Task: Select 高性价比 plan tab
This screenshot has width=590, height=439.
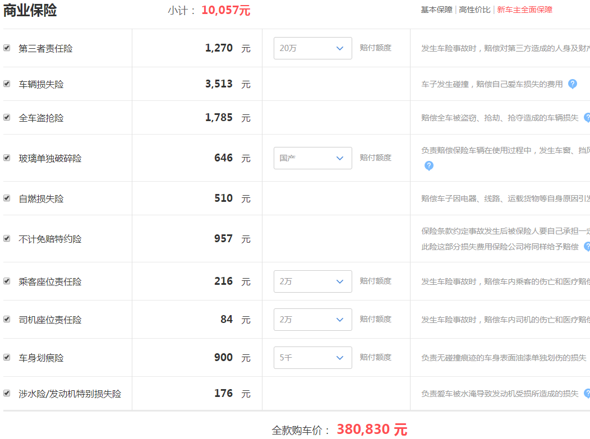Action: (475, 10)
